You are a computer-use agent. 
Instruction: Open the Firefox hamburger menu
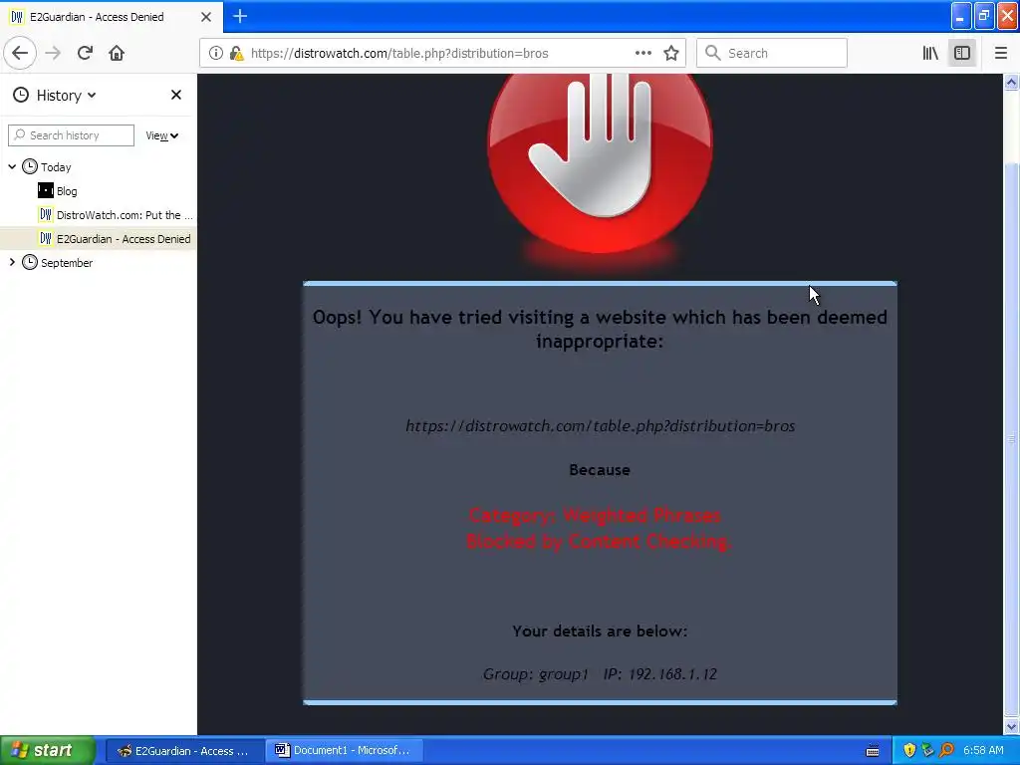(1000, 53)
